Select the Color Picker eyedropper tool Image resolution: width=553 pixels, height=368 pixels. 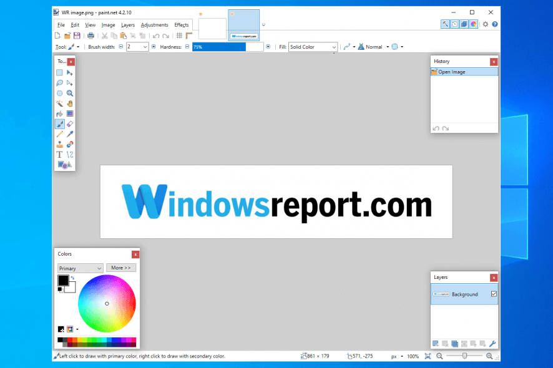click(x=70, y=134)
